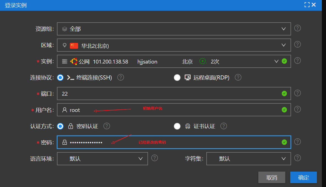Close the 登录实例 dialog
326x187 pixels.
[314, 5]
